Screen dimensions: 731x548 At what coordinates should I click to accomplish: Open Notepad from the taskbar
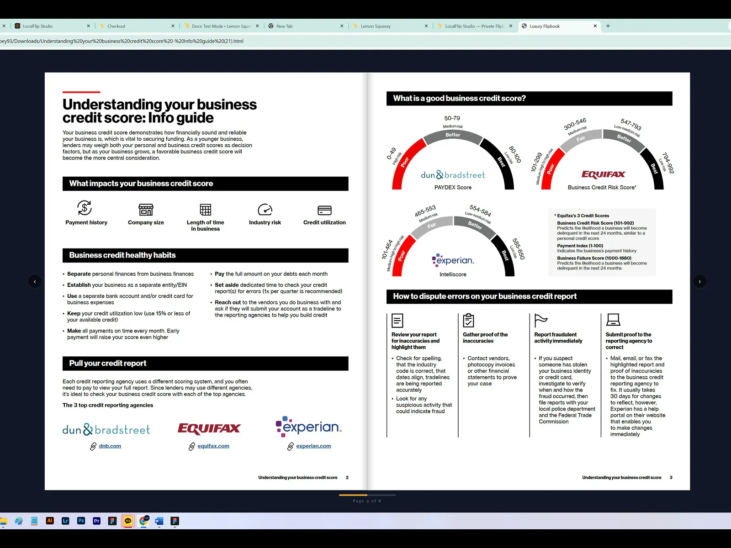point(34,521)
